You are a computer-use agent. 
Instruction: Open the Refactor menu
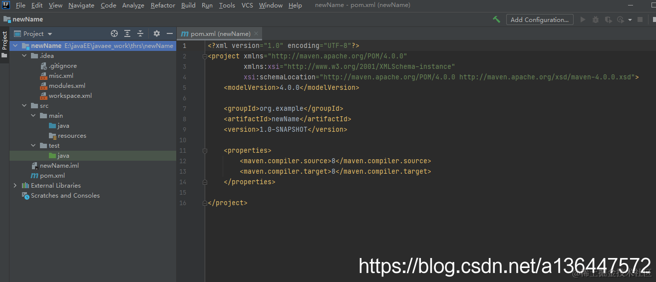(163, 5)
